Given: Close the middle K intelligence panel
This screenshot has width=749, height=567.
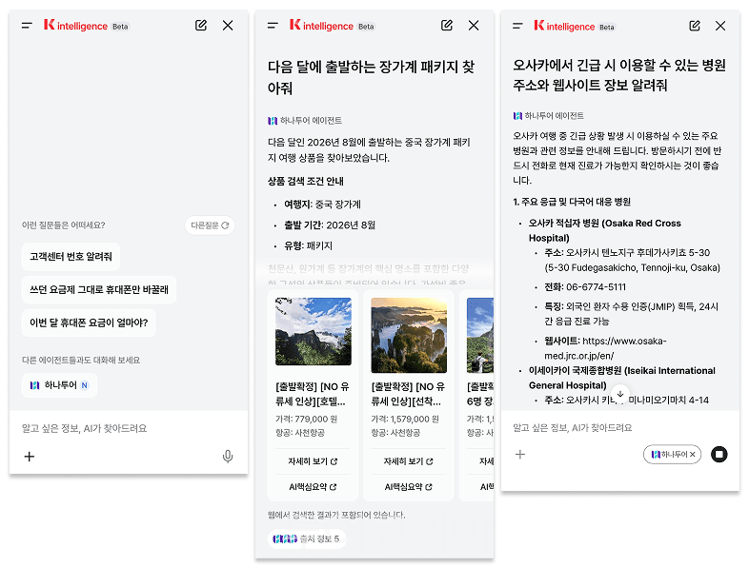Looking at the screenshot, I should [x=474, y=26].
